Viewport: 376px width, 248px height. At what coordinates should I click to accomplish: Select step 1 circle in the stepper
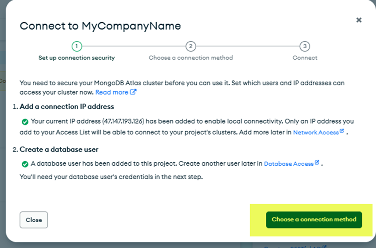pyautogui.click(x=77, y=46)
